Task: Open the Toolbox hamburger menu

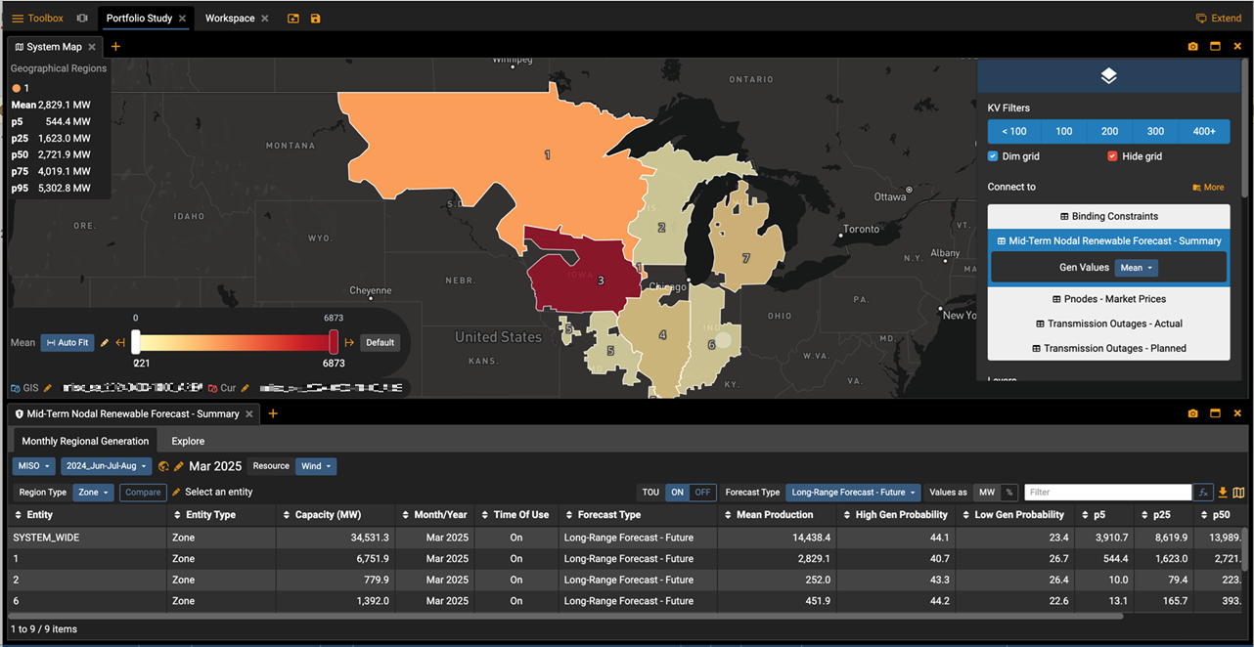Action: point(18,19)
